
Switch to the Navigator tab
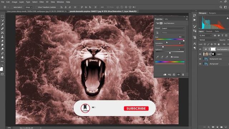click(212, 13)
